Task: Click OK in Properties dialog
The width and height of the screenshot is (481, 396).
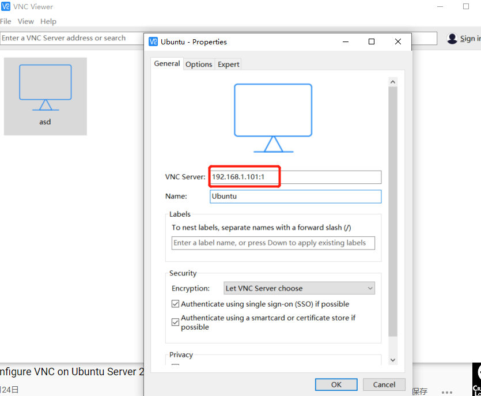Action: tap(336, 384)
